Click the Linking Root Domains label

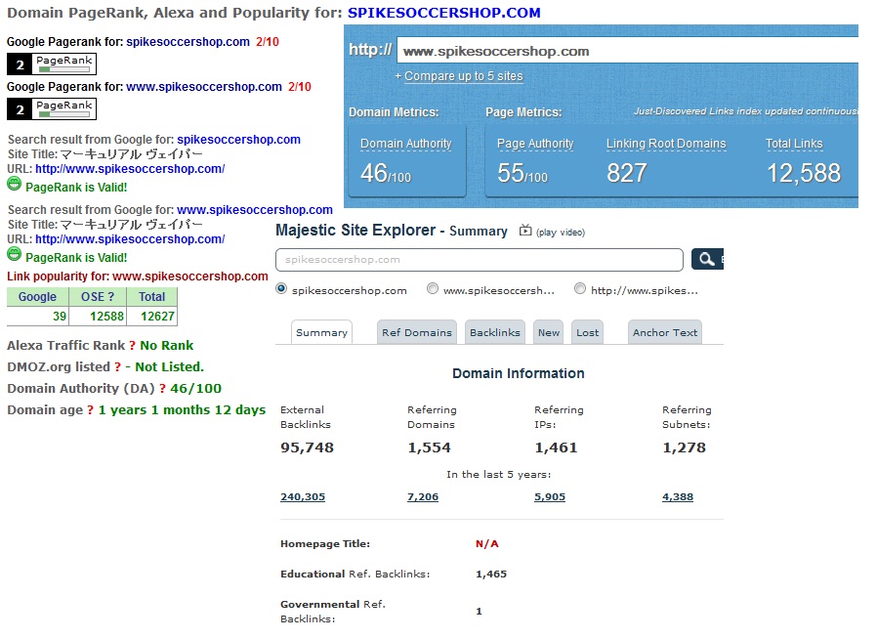click(666, 144)
